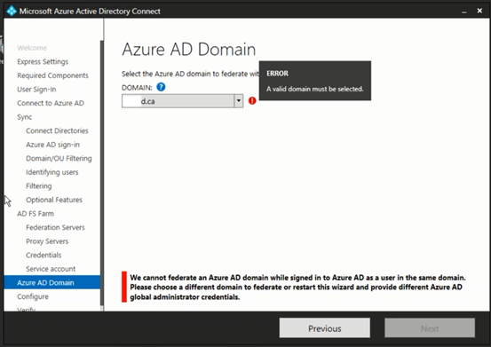
Task: Close the Azure AD Connect window
Action: pyautogui.click(x=479, y=11)
